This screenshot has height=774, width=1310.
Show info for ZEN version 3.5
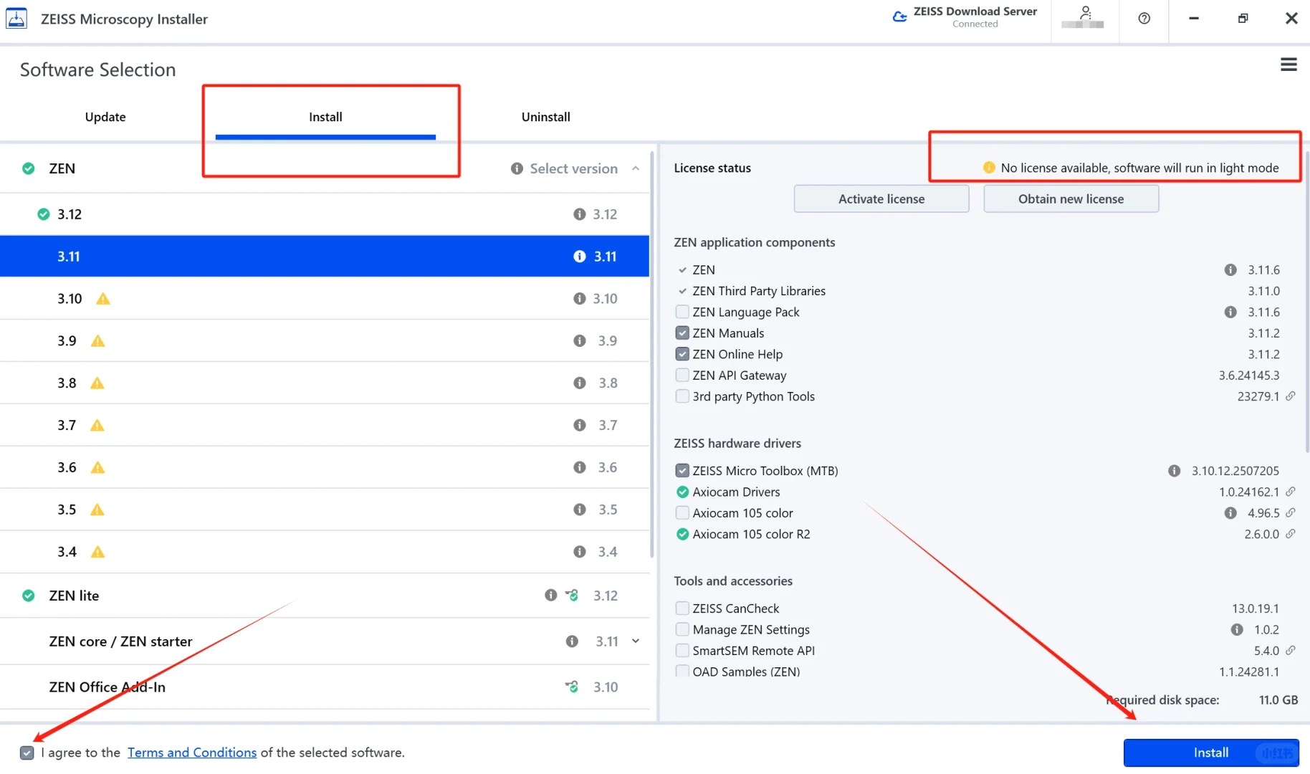point(579,510)
